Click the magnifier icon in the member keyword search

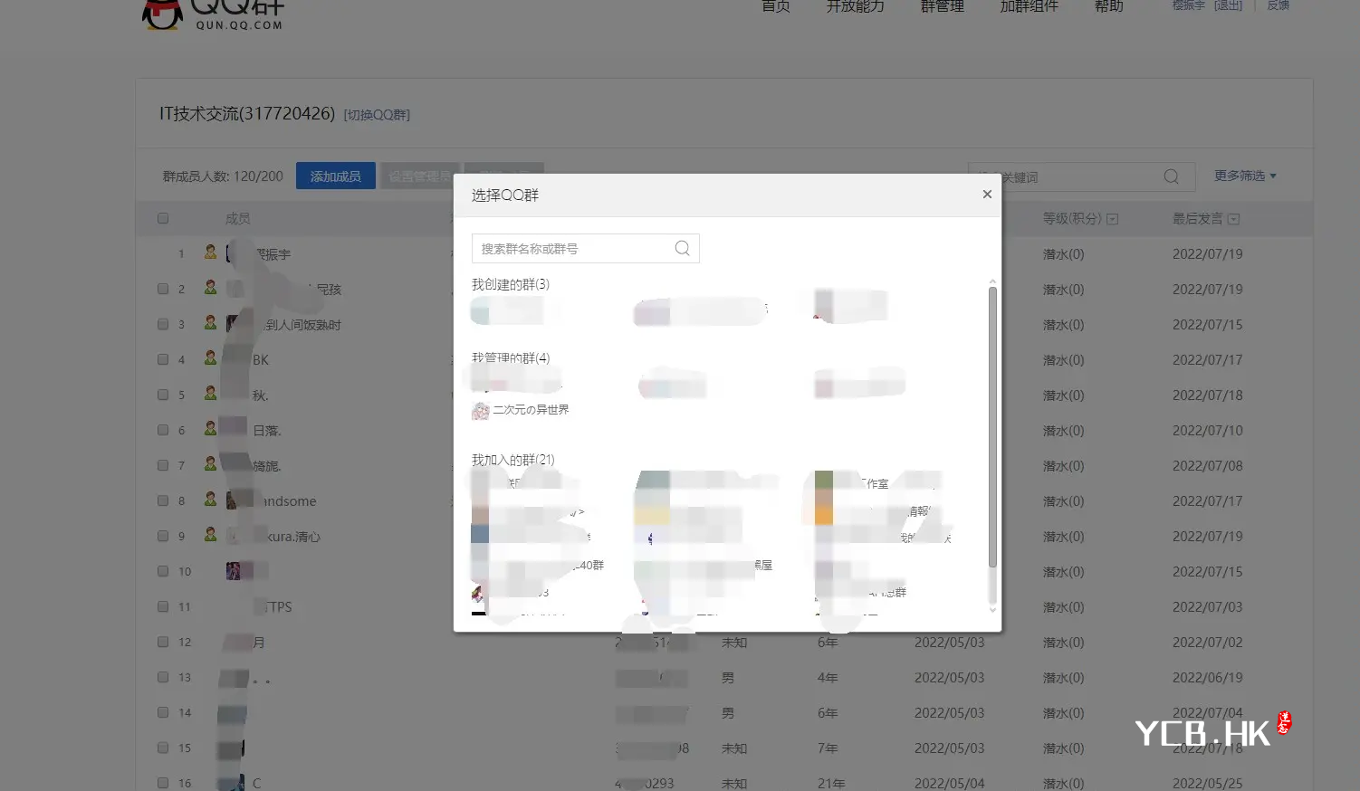pos(1171,176)
